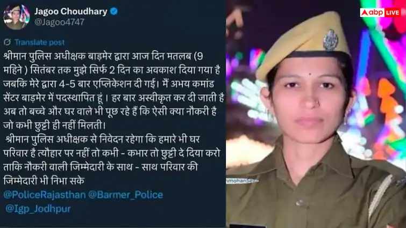Open the @Barmer_Police mention

click(126, 195)
